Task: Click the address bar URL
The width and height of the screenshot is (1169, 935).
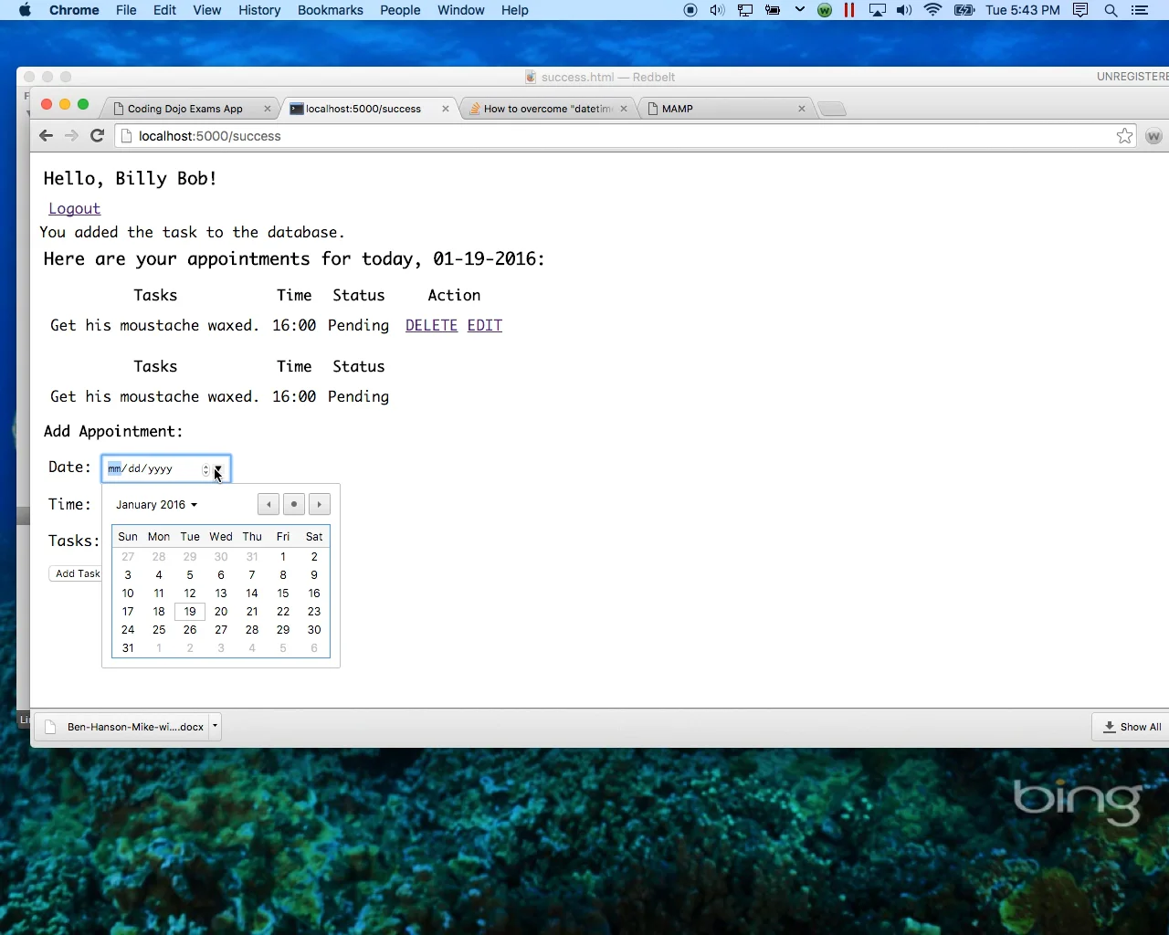Action: (210, 136)
